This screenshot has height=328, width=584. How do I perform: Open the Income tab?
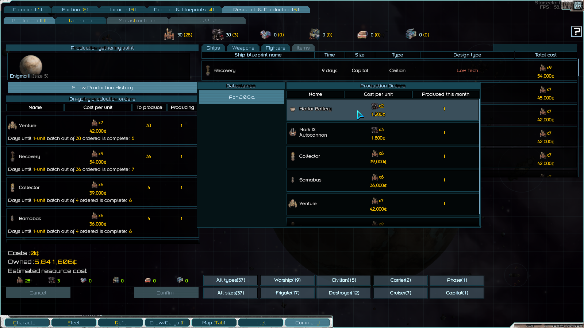tap(123, 10)
